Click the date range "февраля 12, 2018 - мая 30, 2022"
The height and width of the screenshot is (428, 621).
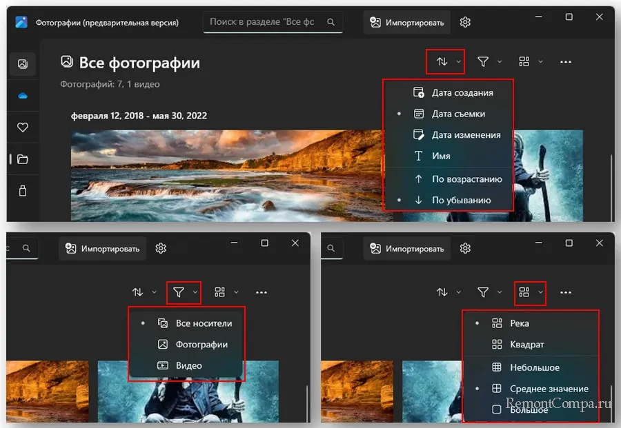(x=139, y=116)
